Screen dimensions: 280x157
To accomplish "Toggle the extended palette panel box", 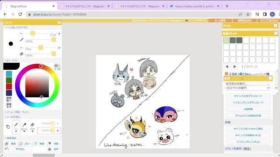I will (x=276, y=33).
